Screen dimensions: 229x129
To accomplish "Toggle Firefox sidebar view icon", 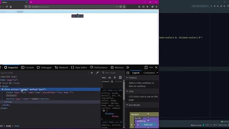I will click(143, 7).
